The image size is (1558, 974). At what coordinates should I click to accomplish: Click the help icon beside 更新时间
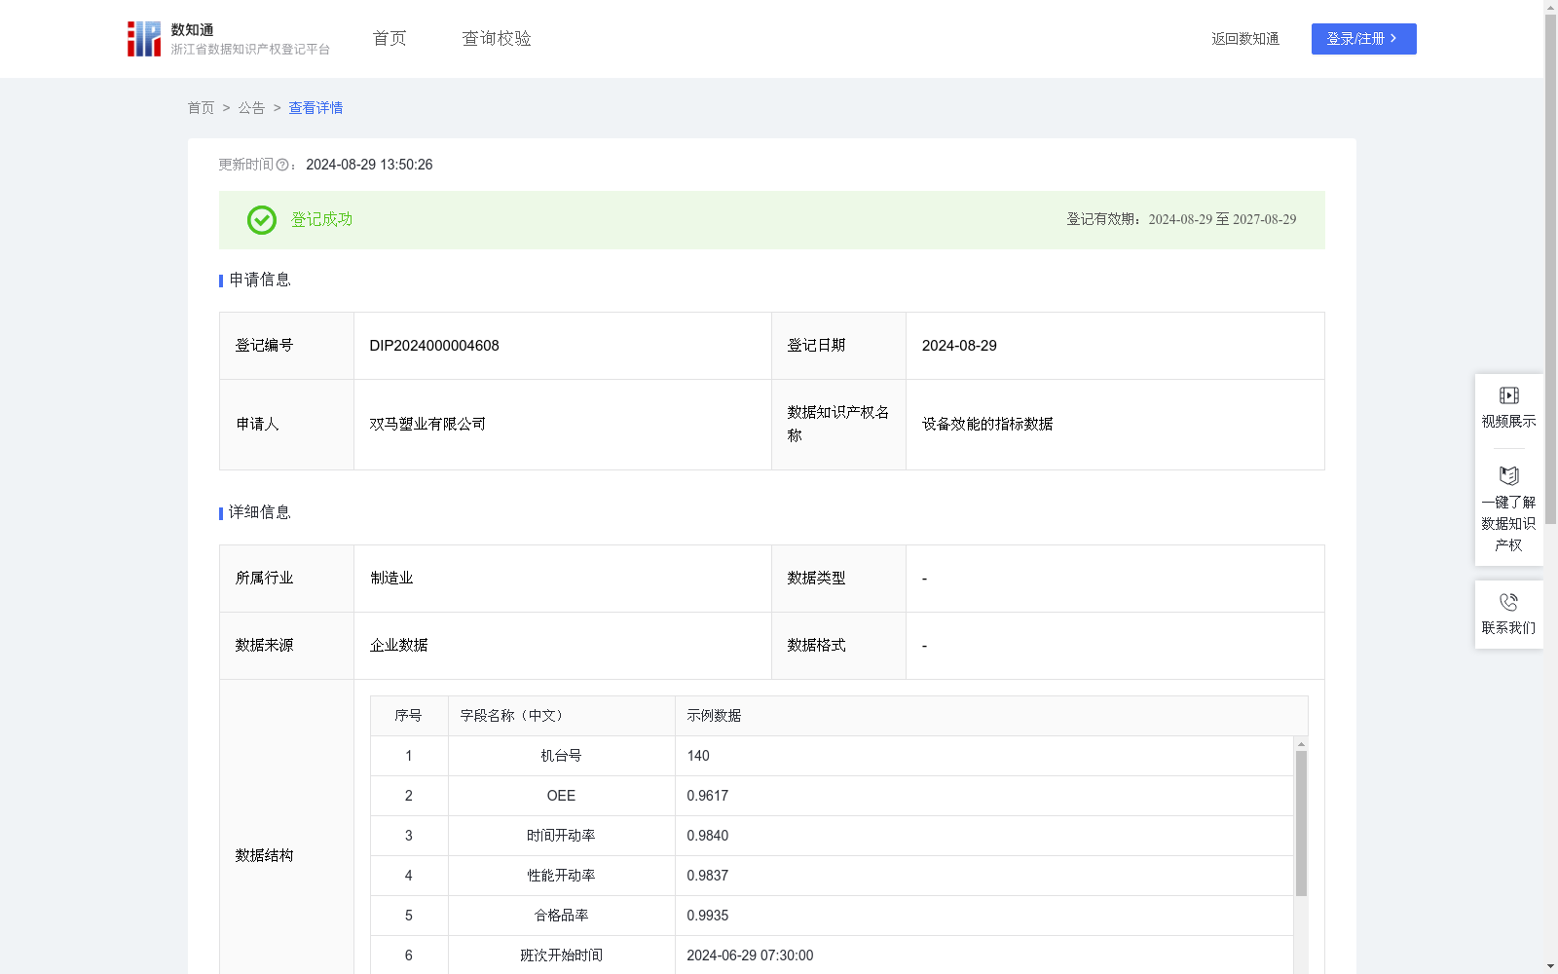pyautogui.click(x=282, y=166)
